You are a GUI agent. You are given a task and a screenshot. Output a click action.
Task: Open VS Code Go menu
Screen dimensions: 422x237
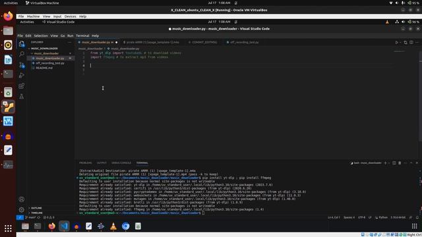point(63,36)
